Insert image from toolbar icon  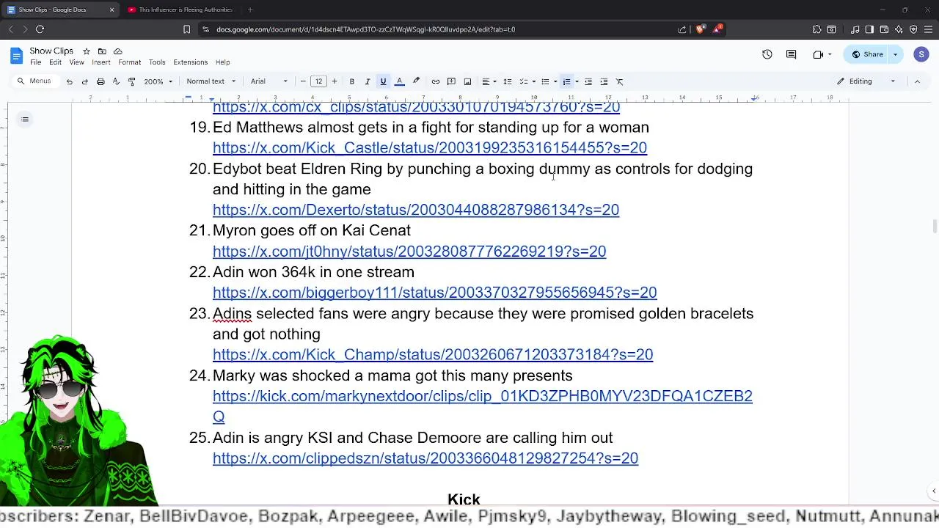point(467,81)
